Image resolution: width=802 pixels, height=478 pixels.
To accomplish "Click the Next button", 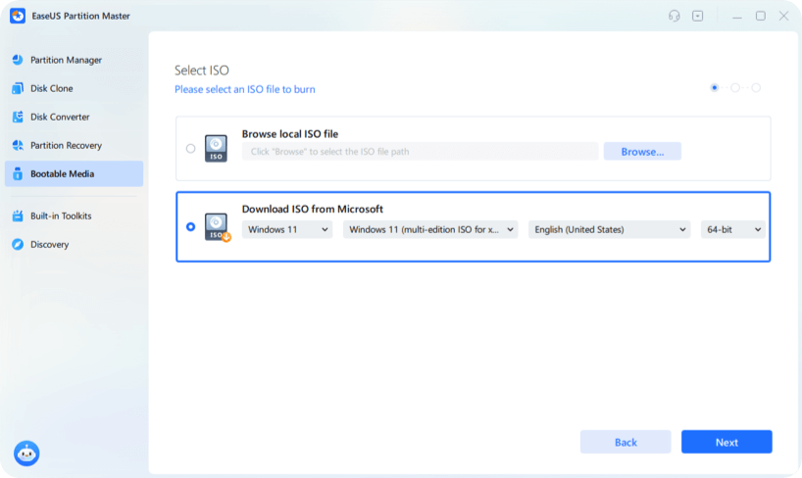I will pyautogui.click(x=727, y=442).
